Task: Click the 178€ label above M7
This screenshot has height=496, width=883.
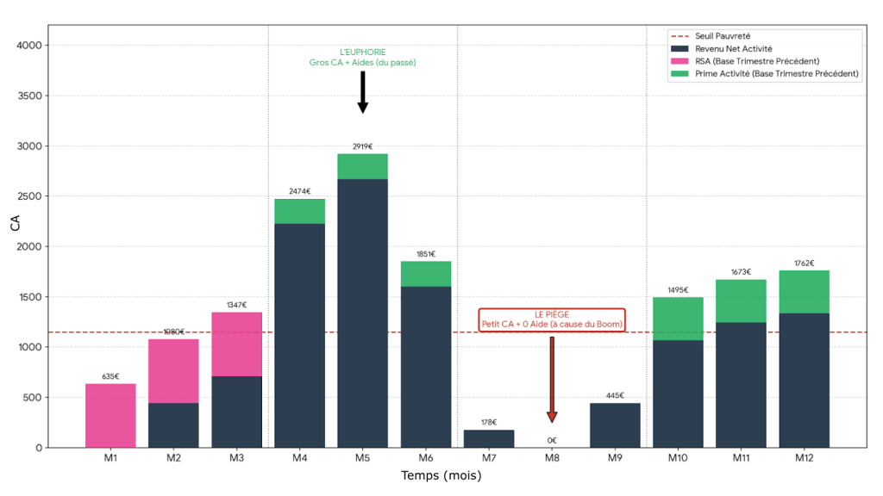Action: click(x=489, y=422)
